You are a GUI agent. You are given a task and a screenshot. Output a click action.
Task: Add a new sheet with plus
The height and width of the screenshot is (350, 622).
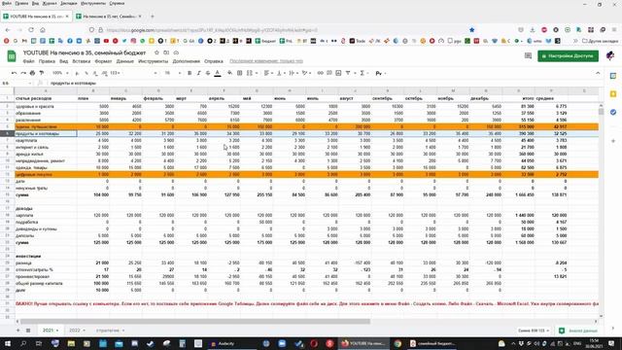pyautogui.click(x=17, y=331)
